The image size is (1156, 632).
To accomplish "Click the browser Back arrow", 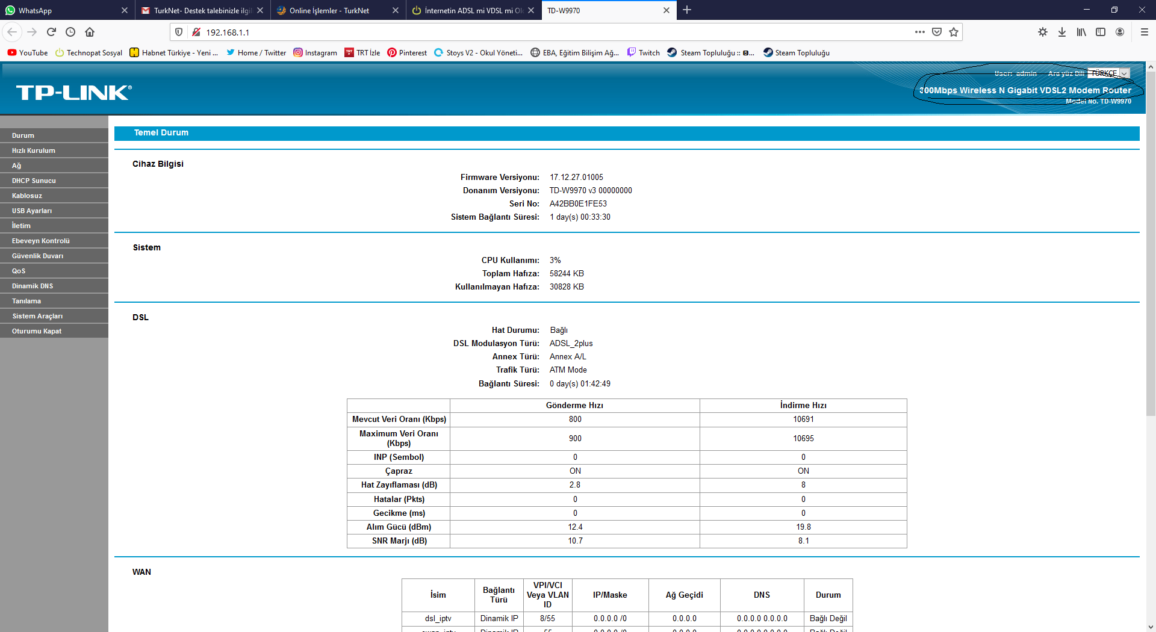I will (13, 32).
